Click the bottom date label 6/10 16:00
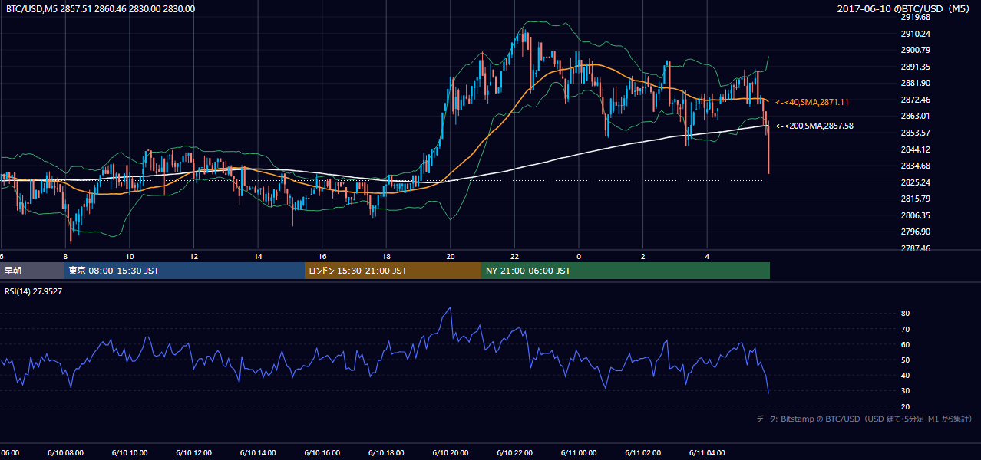The width and height of the screenshot is (981, 460). (x=322, y=453)
